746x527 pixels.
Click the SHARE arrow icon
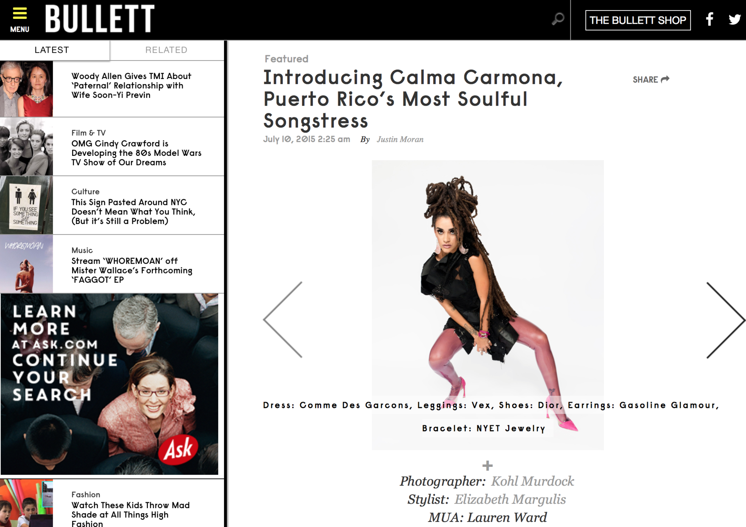pyautogui.click(x=665, y=79)
